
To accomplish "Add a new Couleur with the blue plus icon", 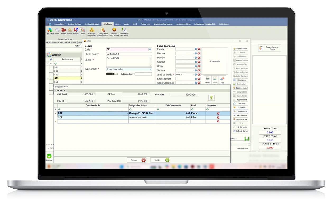I will [196, 62].
